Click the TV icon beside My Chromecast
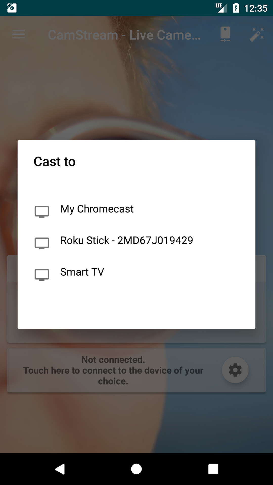273x485 pixels. point(42,212)
